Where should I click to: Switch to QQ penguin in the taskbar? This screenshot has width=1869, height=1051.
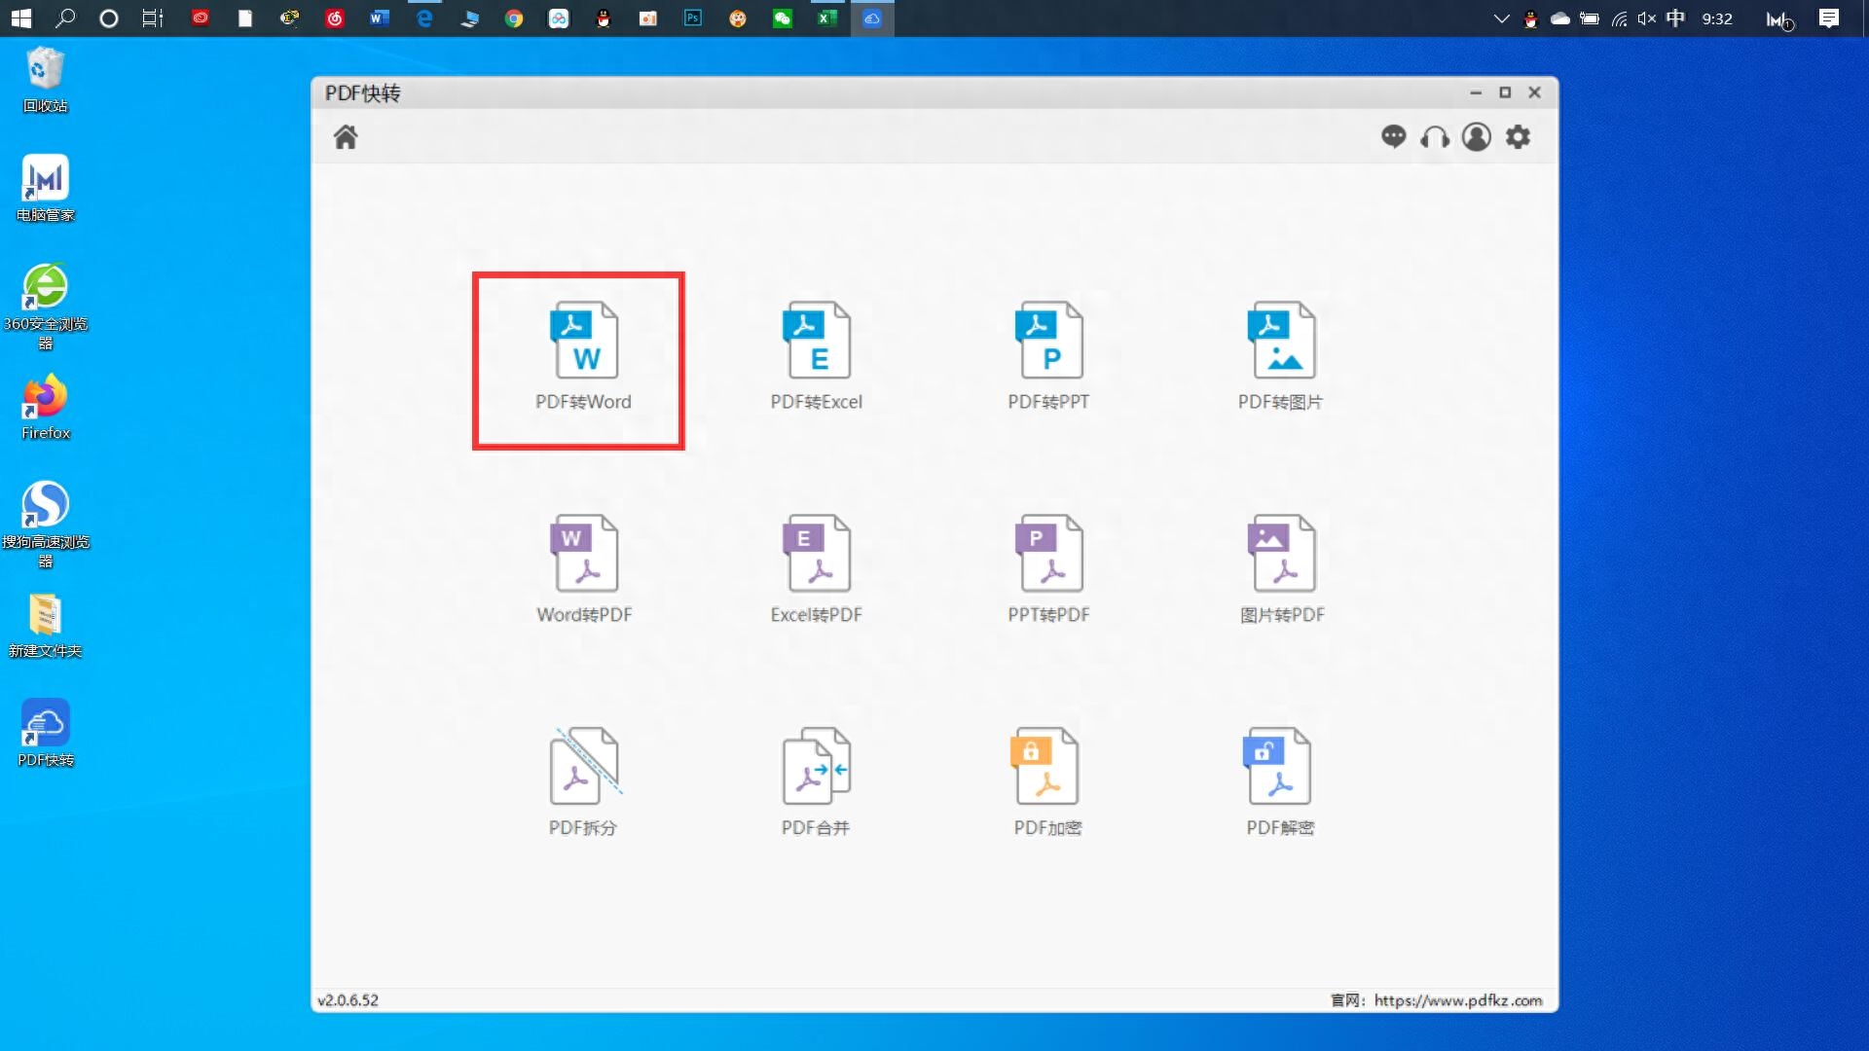tap(604, 18)
